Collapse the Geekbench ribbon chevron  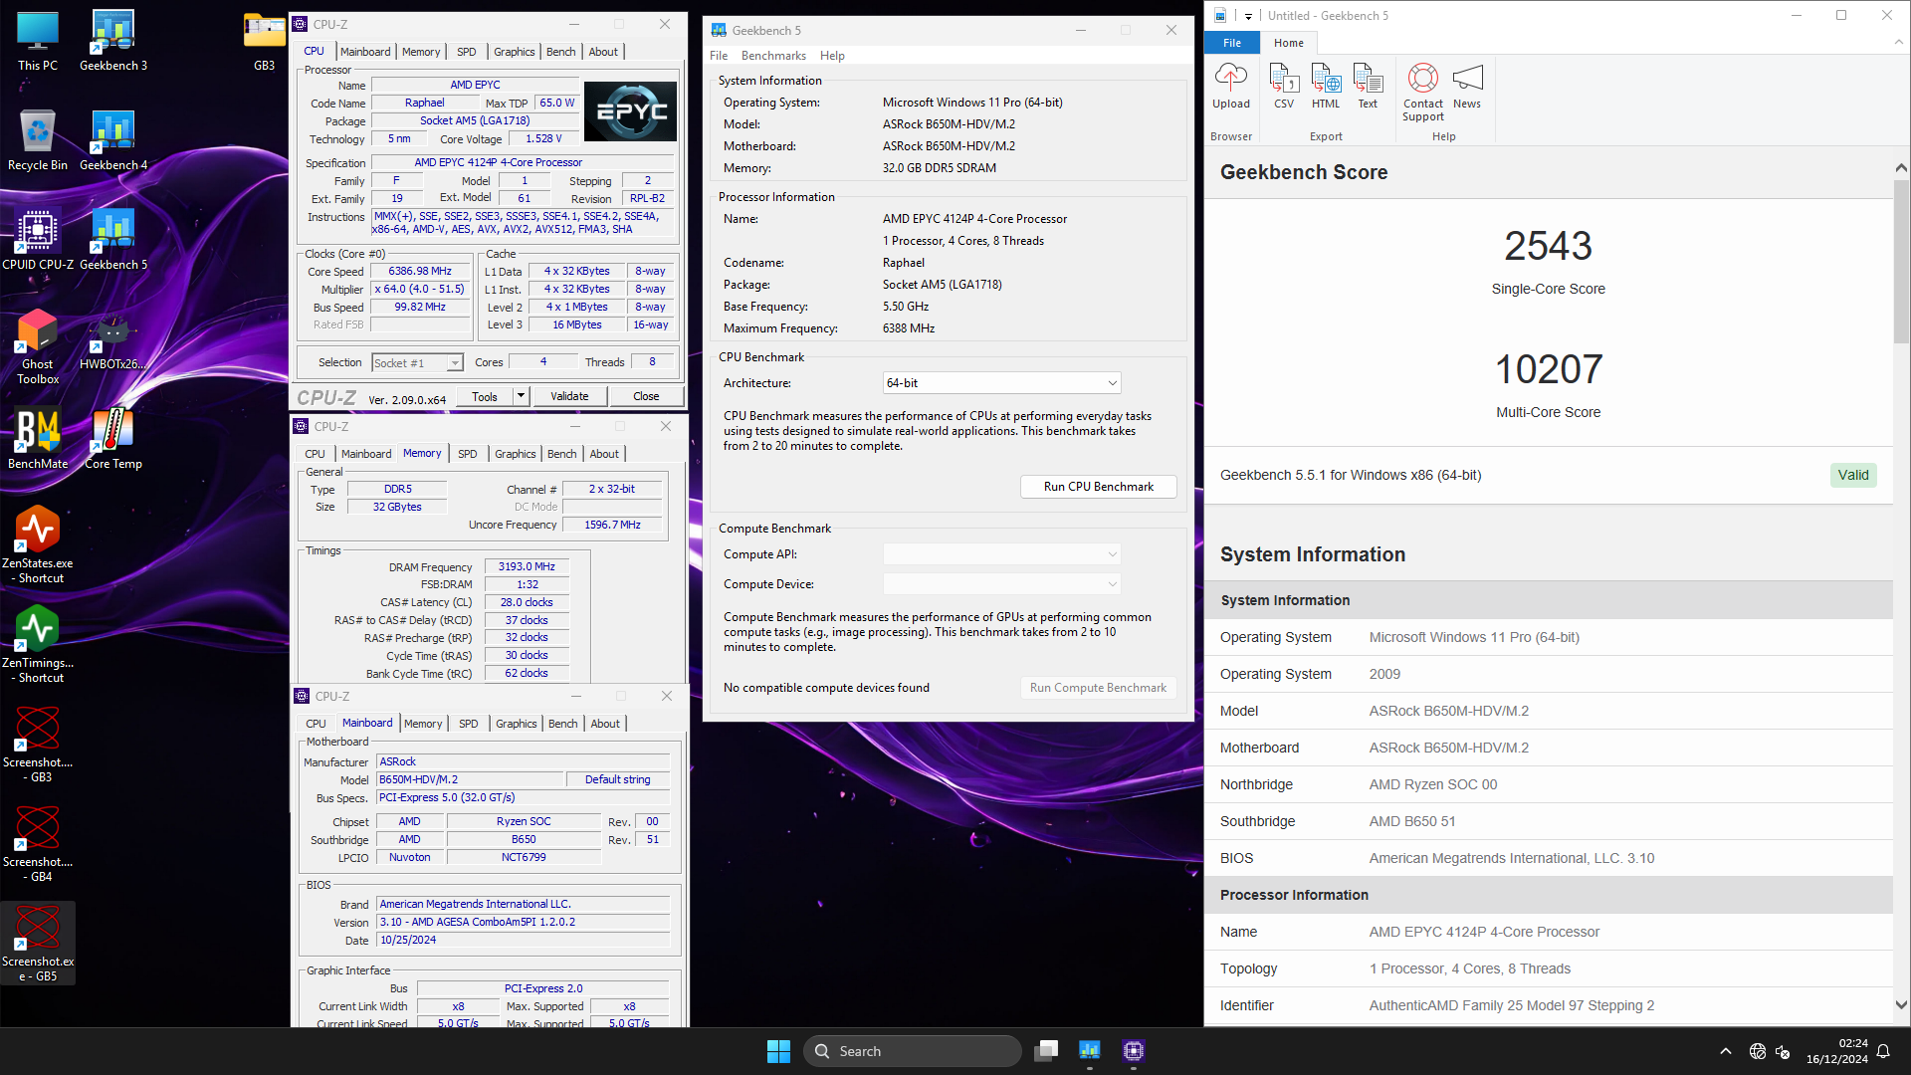click(x=1899, y=43)
